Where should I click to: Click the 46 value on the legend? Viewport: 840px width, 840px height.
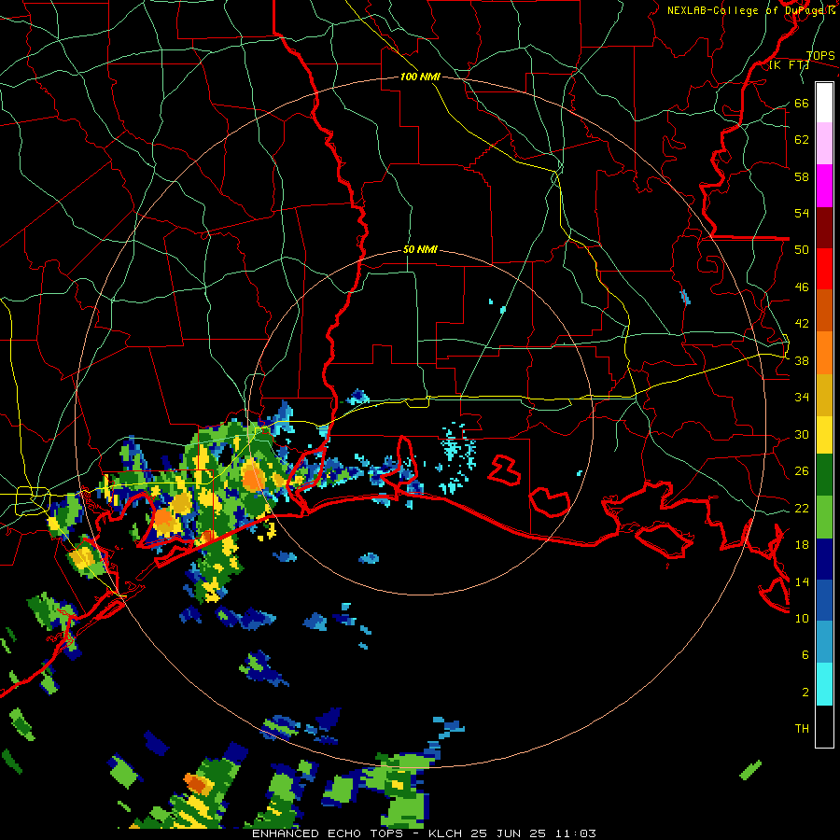[x=802, y=287]
